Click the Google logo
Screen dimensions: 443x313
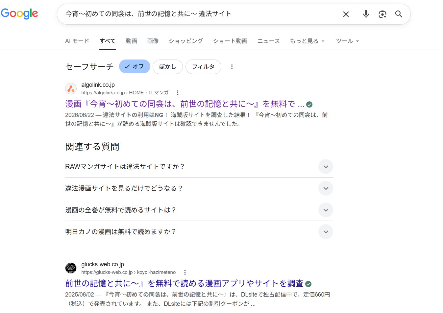19,13
